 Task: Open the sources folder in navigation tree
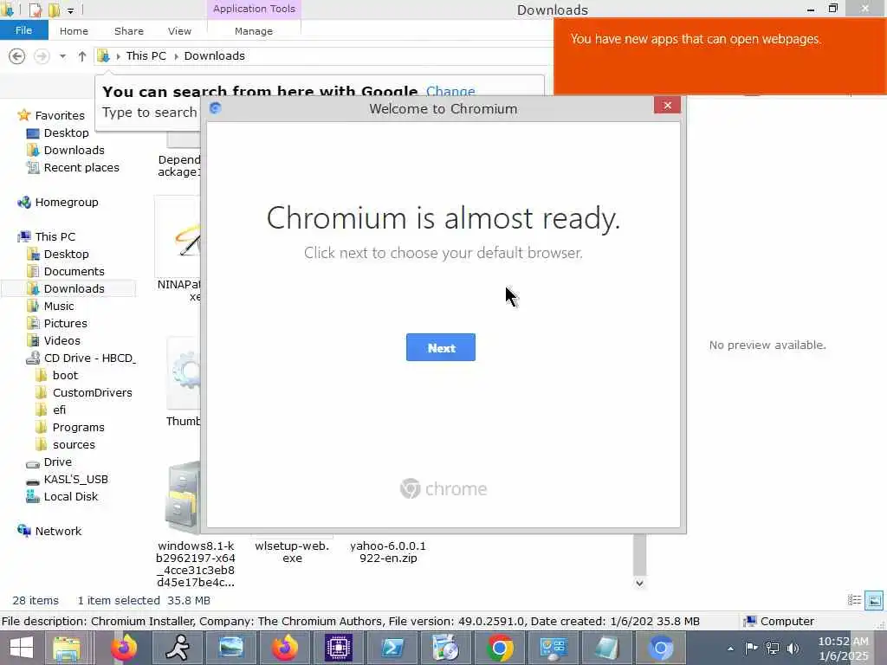coord(74,444)
